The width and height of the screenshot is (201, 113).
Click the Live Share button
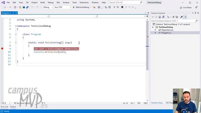(186, 8)
